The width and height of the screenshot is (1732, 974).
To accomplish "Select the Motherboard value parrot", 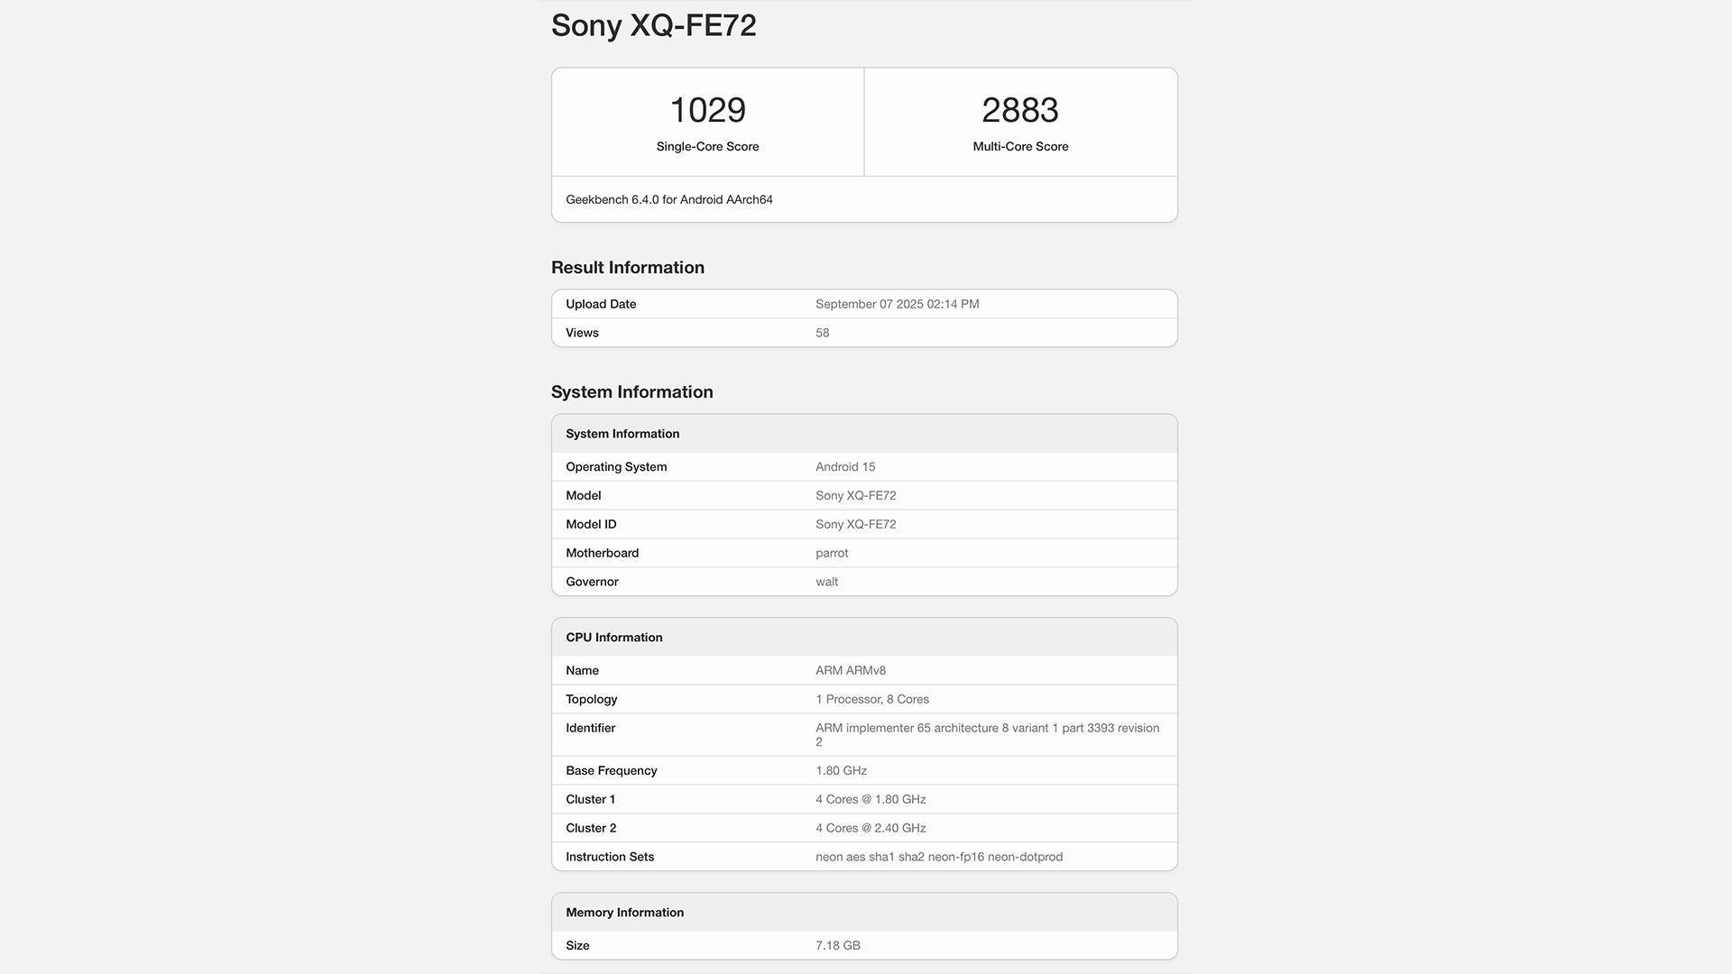I will point(831,553).
